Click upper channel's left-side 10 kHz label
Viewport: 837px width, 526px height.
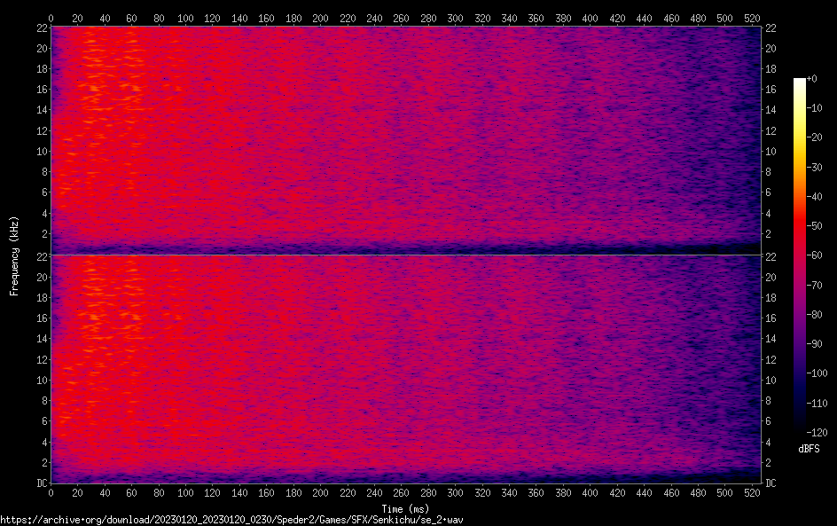click(x=39, y=151)
